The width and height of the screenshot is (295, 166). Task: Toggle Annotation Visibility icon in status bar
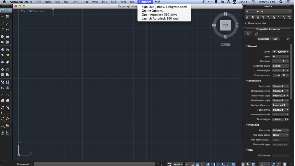273,164
